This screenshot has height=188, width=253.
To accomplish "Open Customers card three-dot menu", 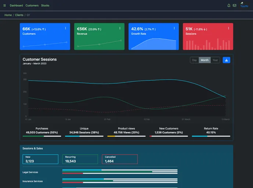I will [65, 28].
